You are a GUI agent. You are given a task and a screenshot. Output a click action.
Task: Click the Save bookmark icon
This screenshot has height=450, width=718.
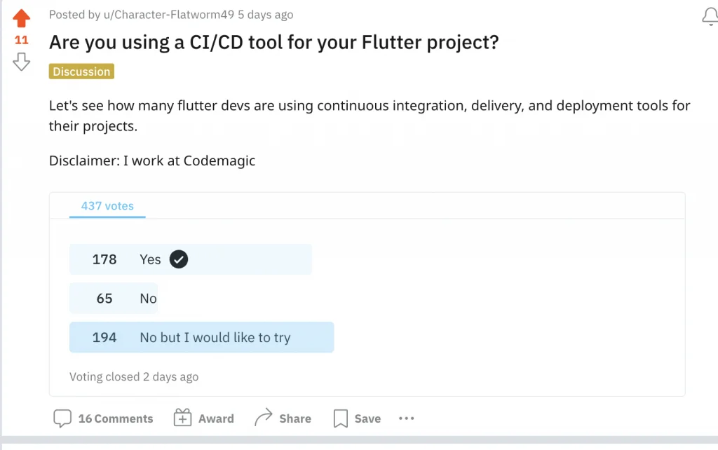[341, 418]
